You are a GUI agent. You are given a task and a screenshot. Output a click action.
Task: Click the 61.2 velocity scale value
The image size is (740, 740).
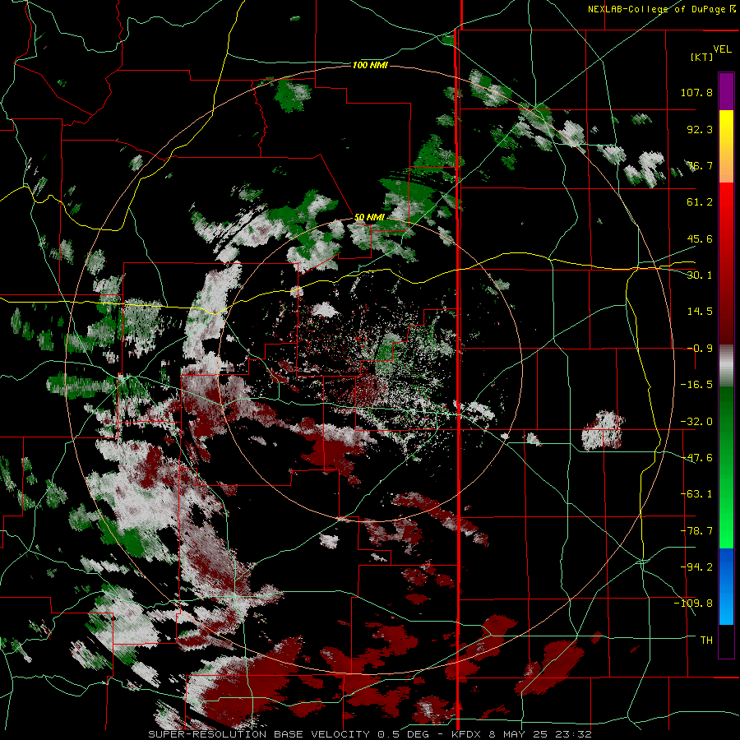[700, 202]
